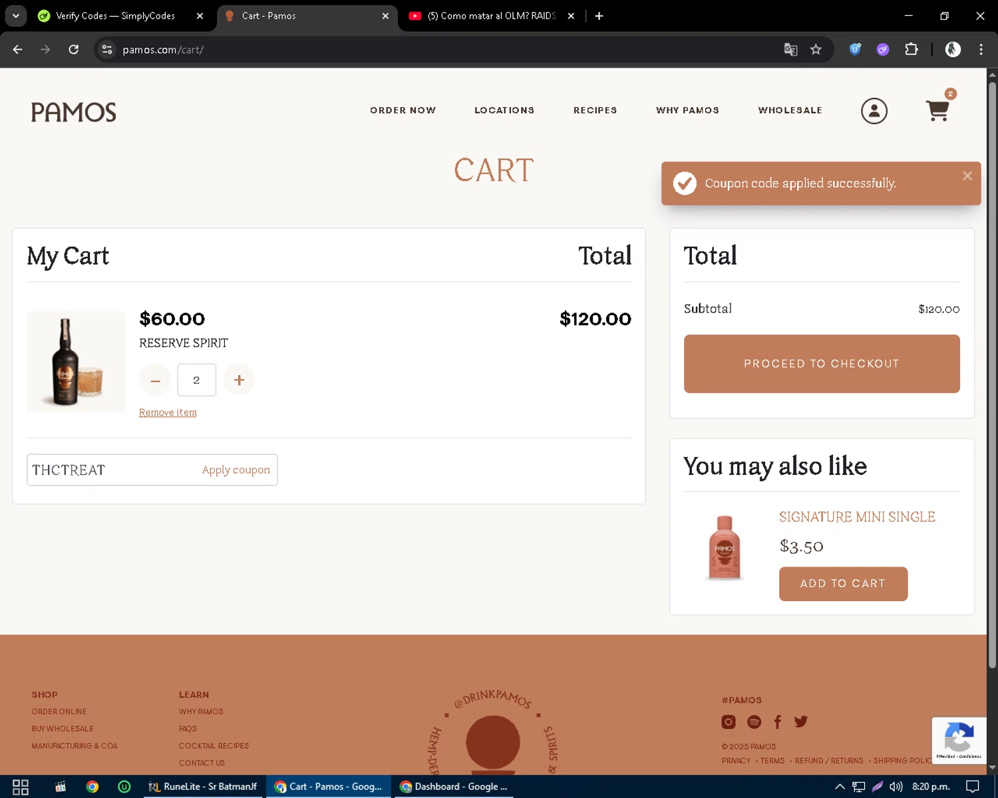Increase Reserve Spirit quantity with plus button
This screenshot has height=798, width=998.
coord(240,380)
